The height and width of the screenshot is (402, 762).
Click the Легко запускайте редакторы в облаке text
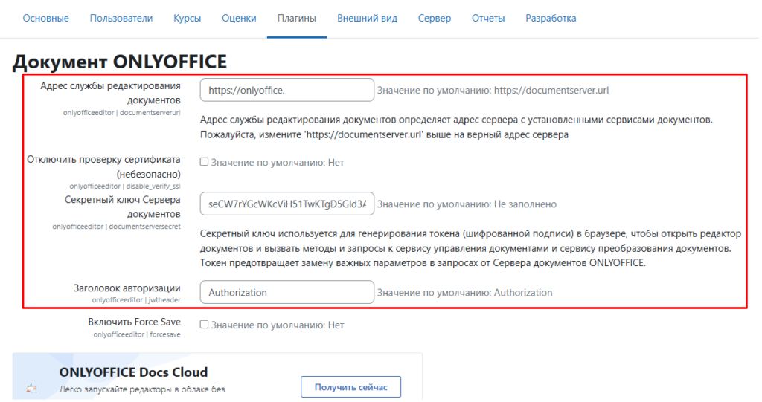142,389
